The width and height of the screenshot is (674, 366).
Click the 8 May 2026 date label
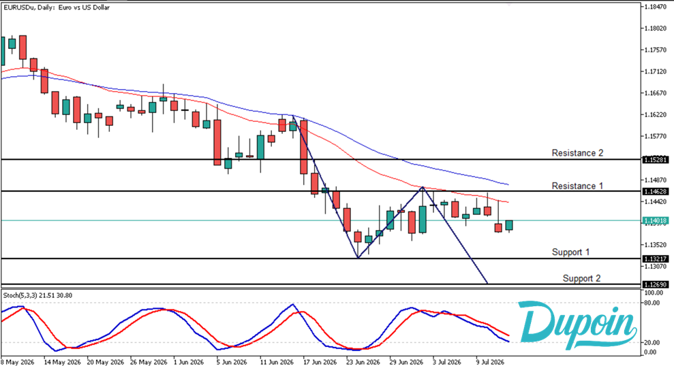pyautogui.click(x=18, y=362)
